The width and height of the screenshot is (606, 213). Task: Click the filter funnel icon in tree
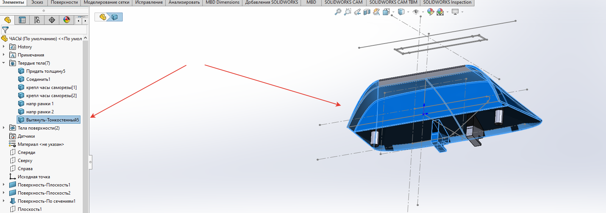coord(5,30)
